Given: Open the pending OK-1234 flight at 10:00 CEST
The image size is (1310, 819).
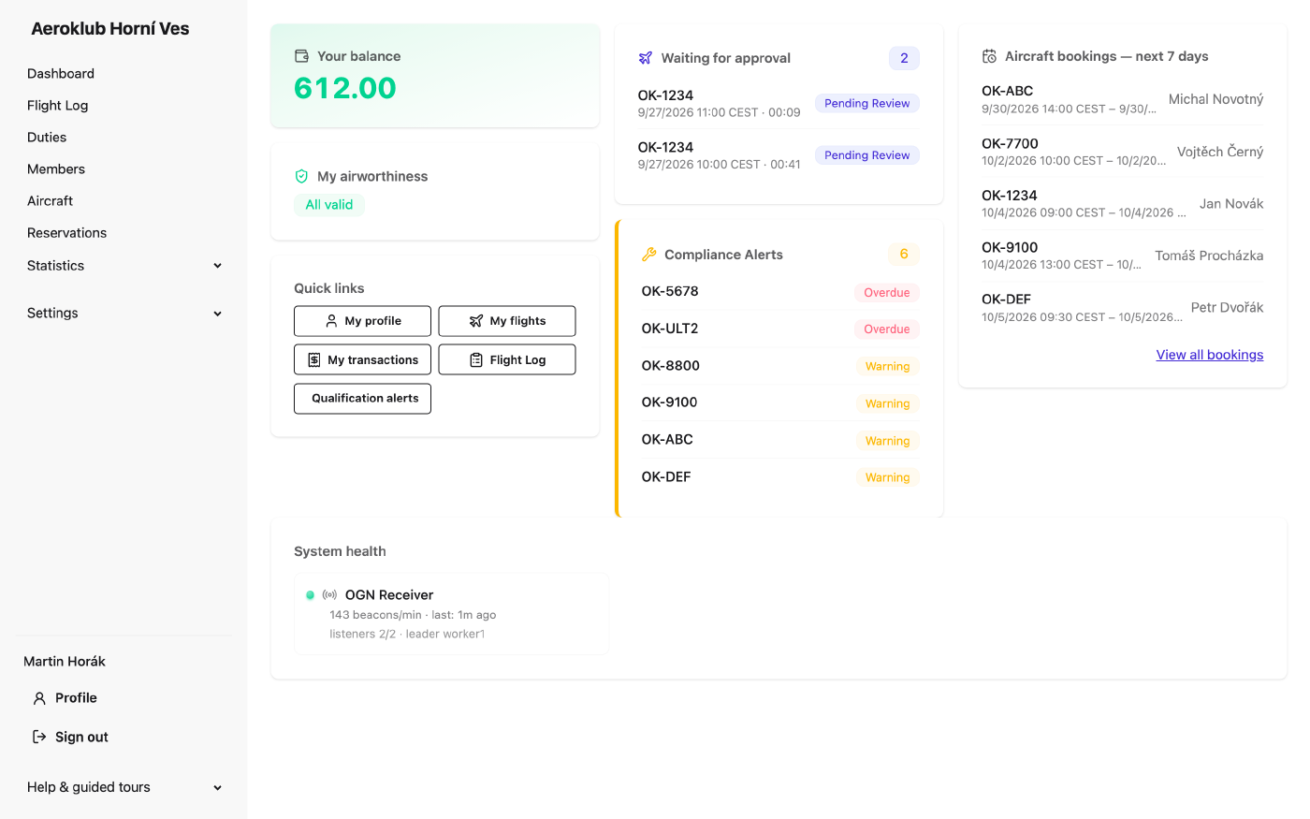Looking at the screenshot, I should [779, 155].
